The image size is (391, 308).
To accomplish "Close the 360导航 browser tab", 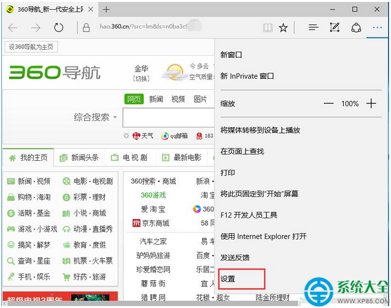I will click(90, 10).
